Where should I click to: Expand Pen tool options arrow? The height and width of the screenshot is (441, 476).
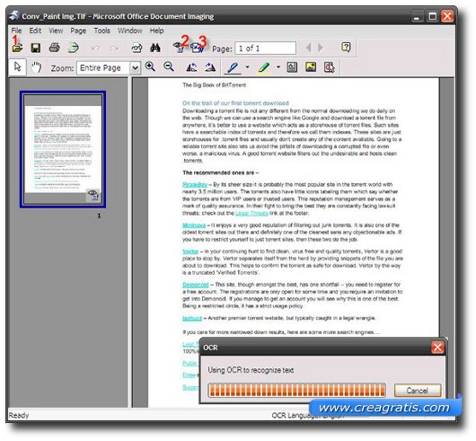[x=247, y=67]
